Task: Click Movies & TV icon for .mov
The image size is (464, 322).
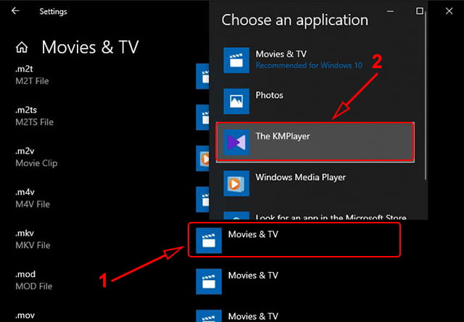Action: click(x=209, y=315)
